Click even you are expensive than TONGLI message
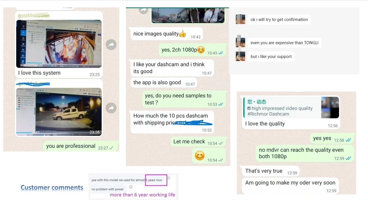This screenshot has height=204, width=368. [284, 43]
